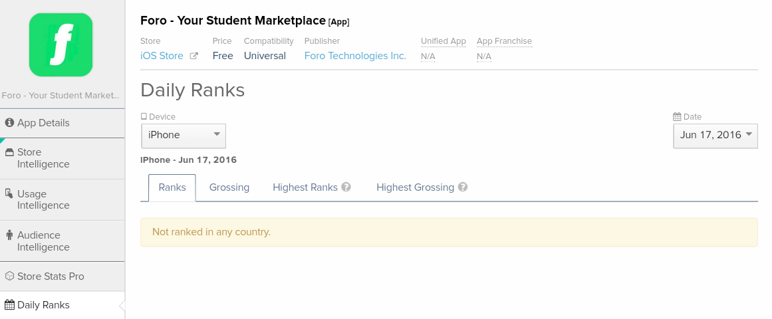The height and width of the screenshot is (319, 772).
Task: Click the help icon next to Highest Ranks
Action: pyautogui.click(x=346, y=187)
